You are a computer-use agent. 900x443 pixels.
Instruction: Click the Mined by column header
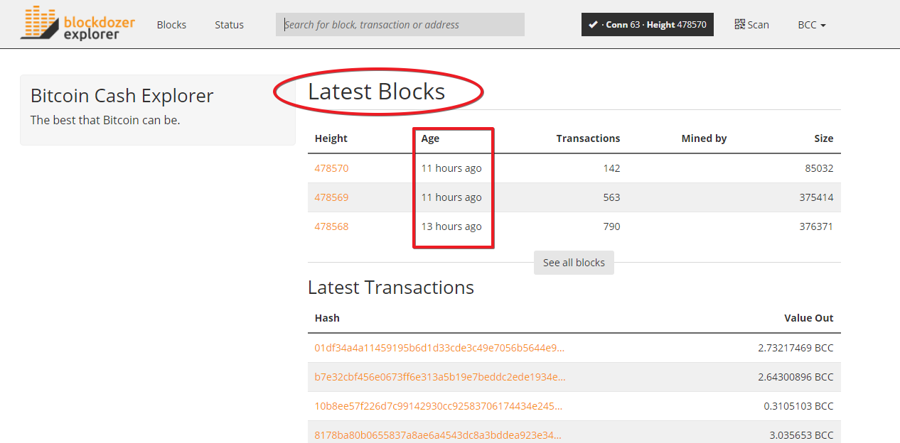pyautogui.click(x=704, y=138)
